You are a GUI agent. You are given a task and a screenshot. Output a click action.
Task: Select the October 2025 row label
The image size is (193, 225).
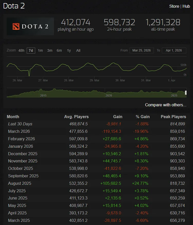(x=21, y=168)
